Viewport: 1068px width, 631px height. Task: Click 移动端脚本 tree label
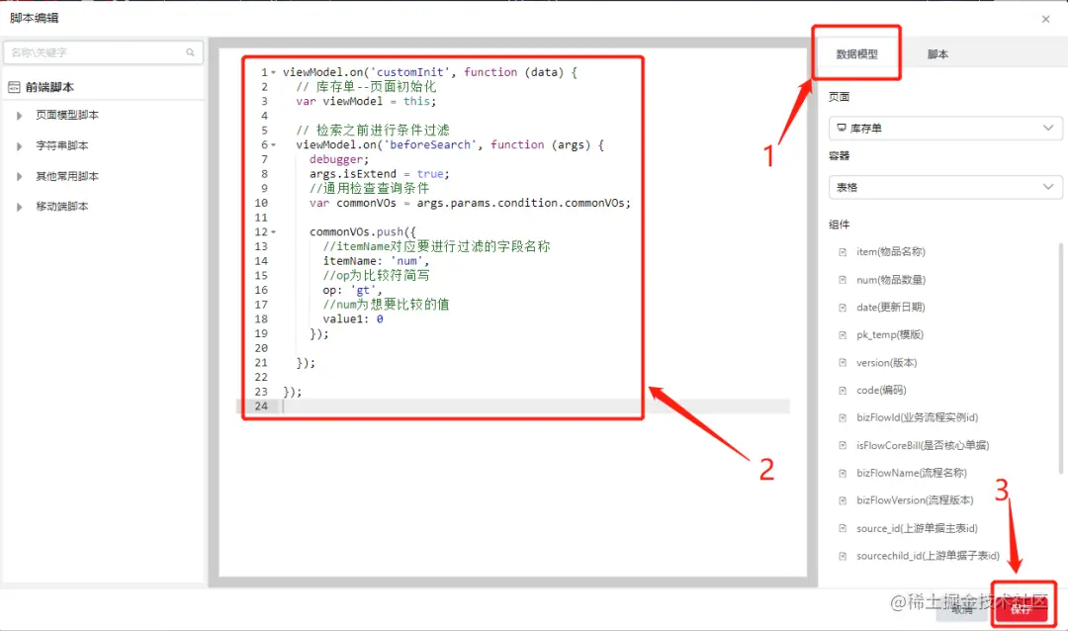[62, 207]
